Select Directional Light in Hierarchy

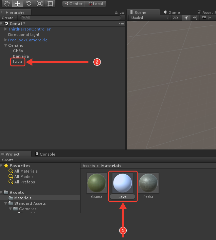[24, 35]
